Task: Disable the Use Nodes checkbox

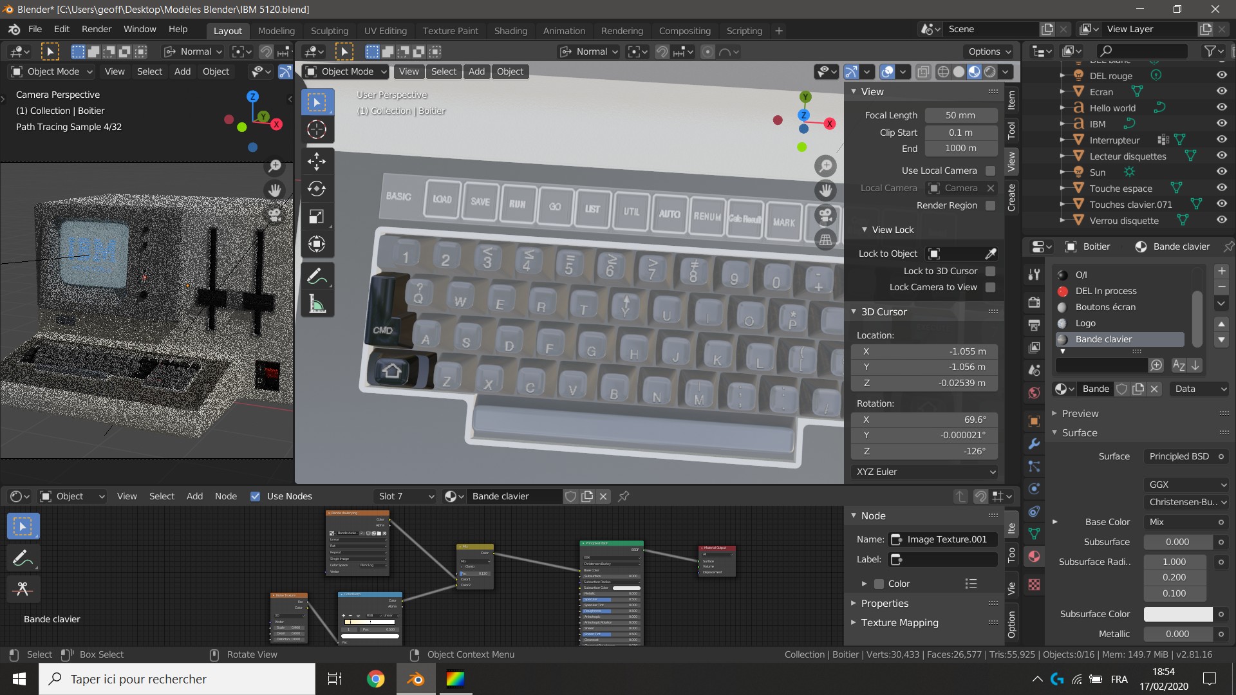Action: coord(256,496)
